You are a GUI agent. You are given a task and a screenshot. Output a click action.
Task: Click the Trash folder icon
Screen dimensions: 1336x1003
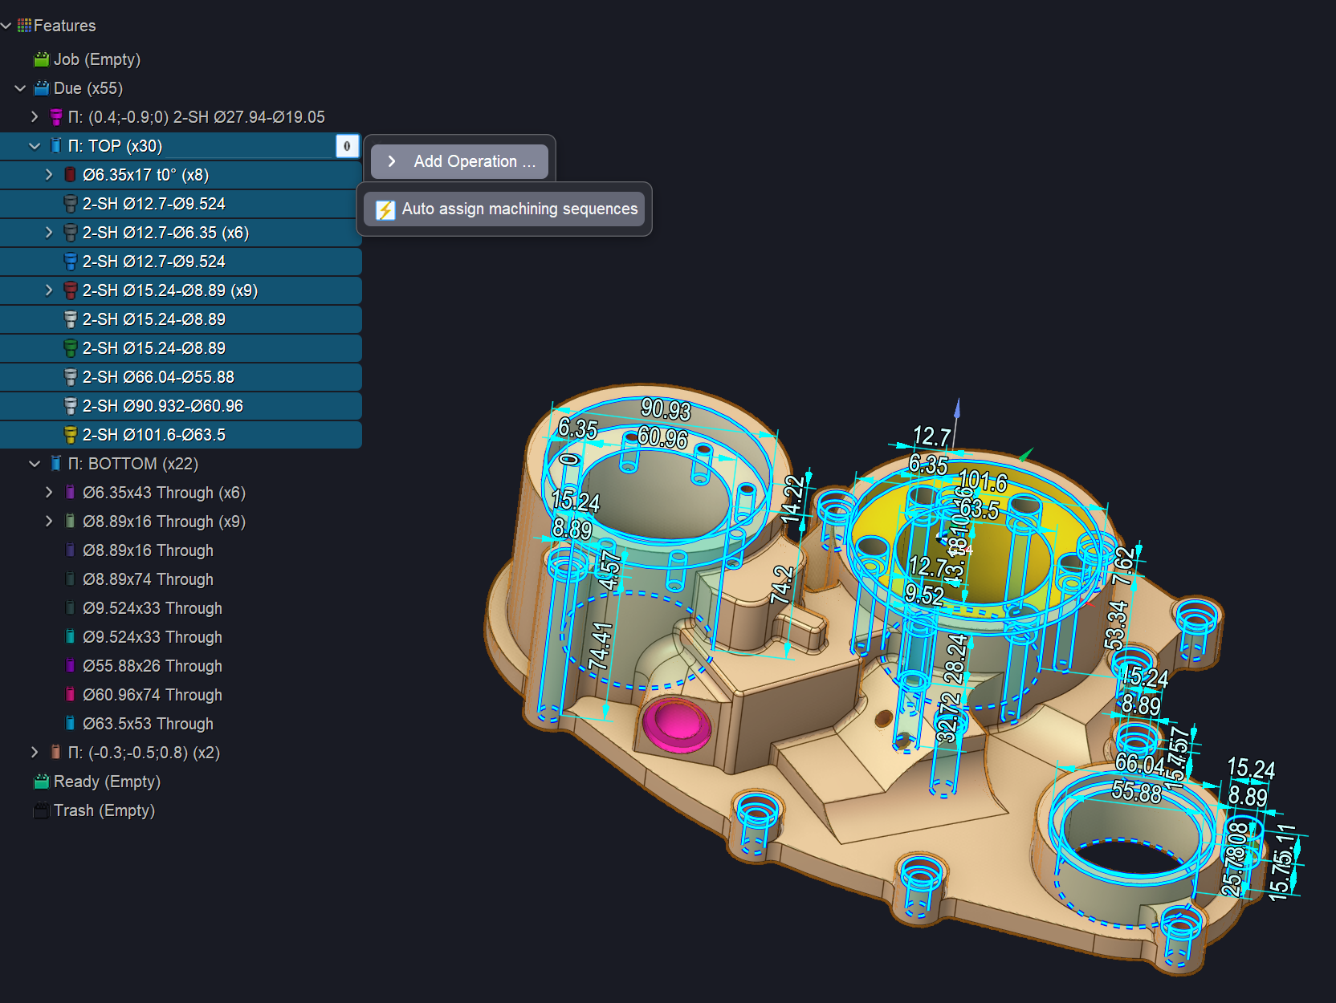click(x=42, y=810)
